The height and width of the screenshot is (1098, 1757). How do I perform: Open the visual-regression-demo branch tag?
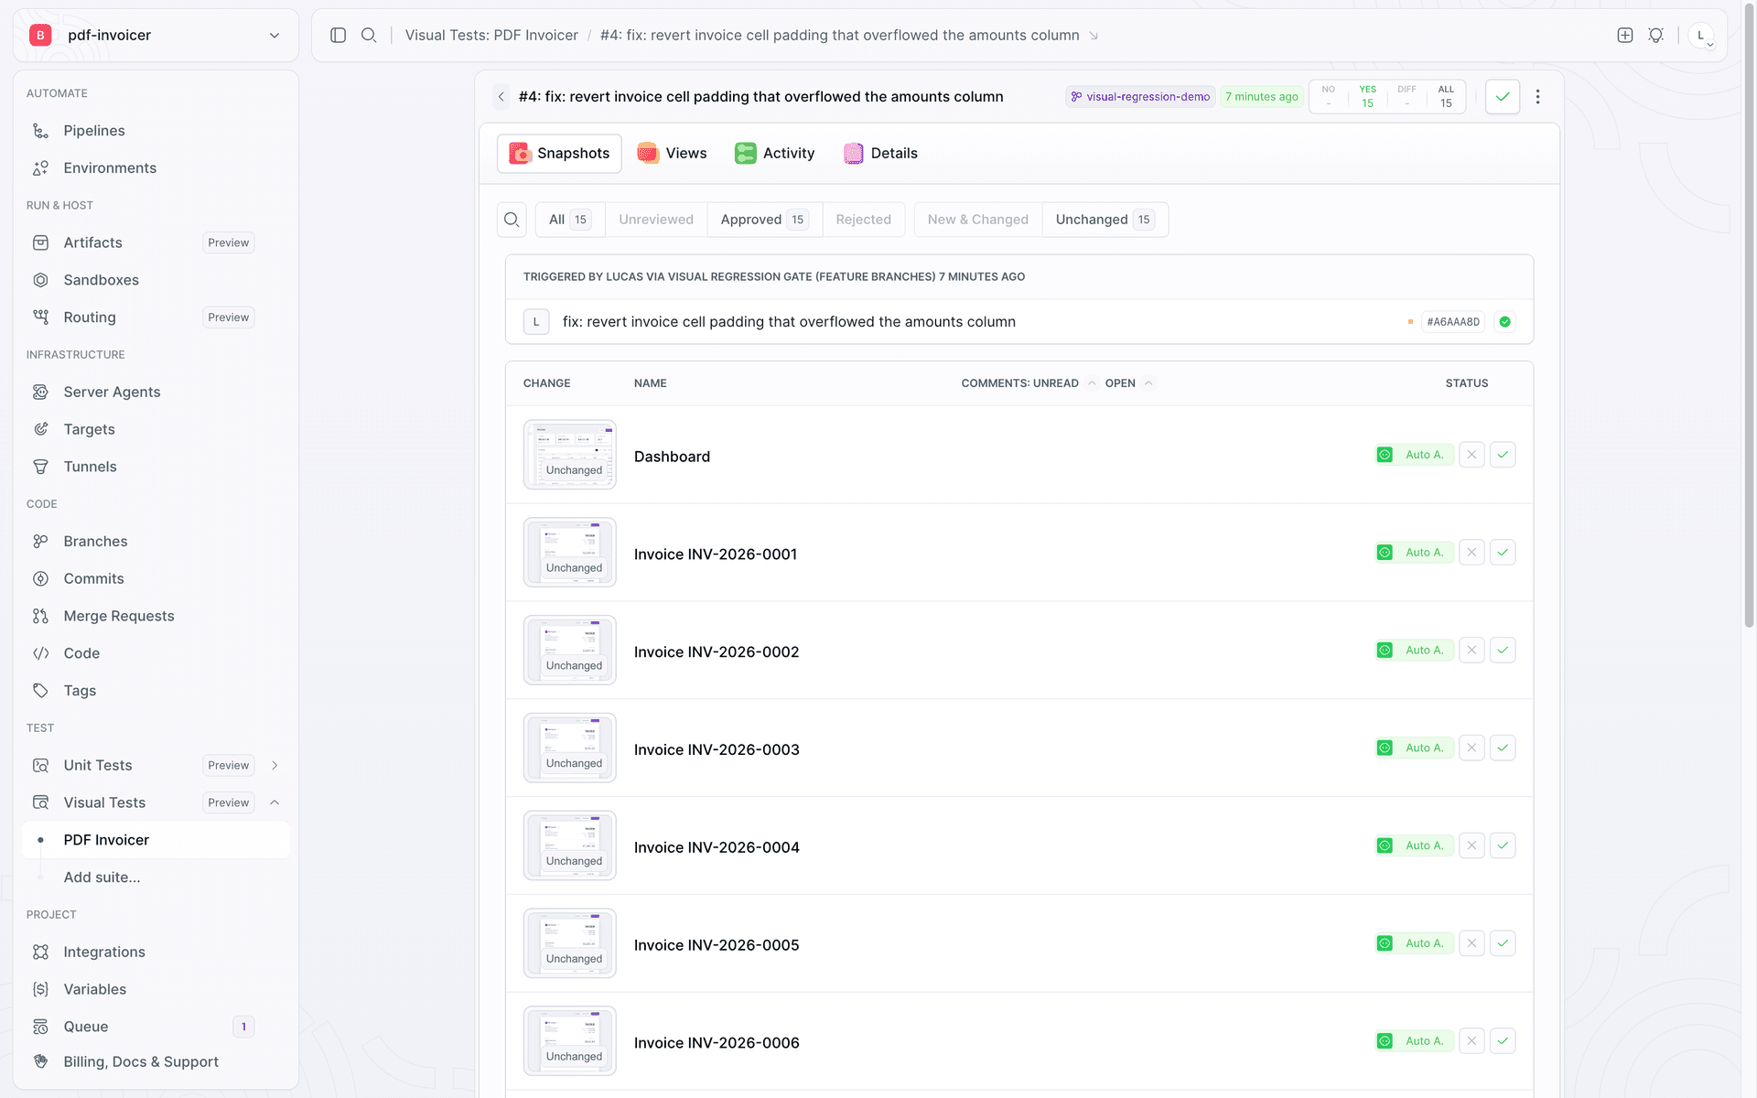[x=1140, y=97]
